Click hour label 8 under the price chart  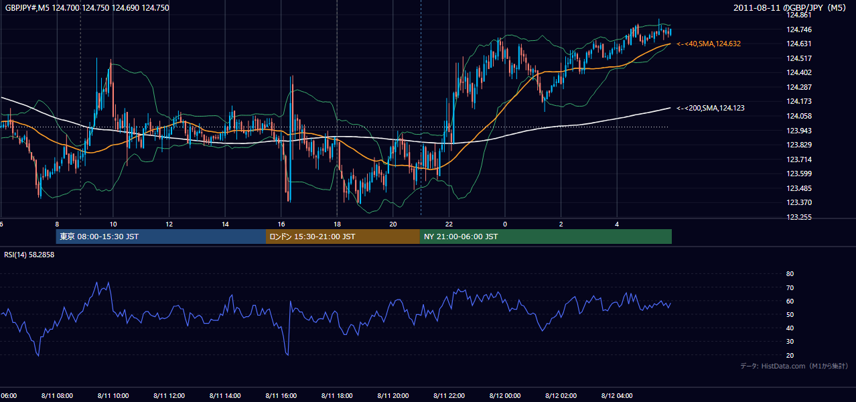tap(57, 224)
